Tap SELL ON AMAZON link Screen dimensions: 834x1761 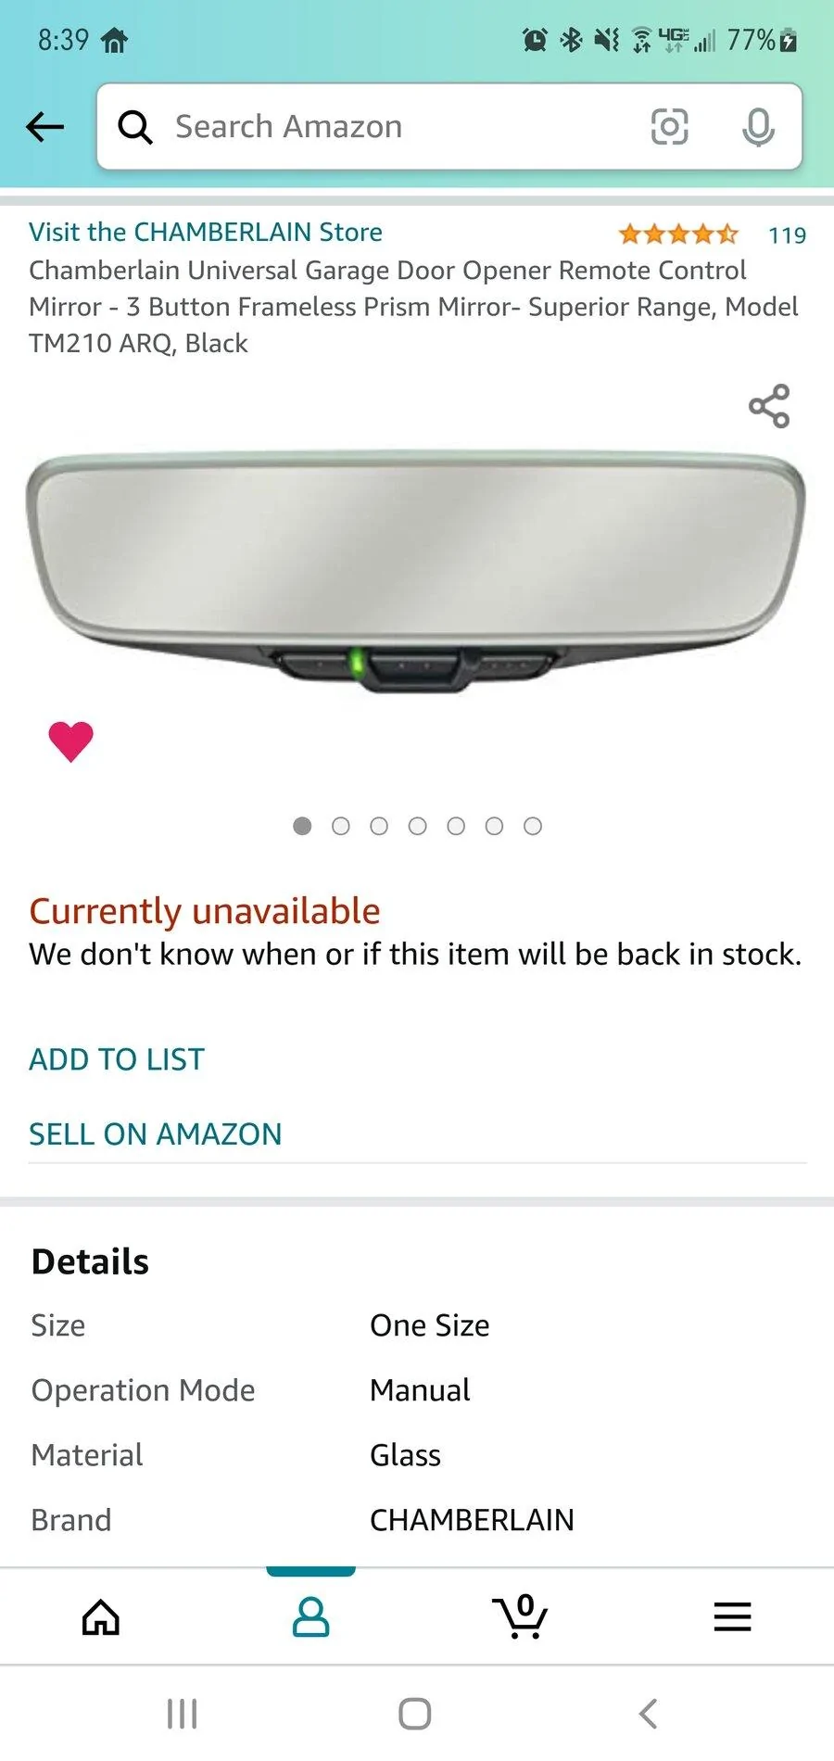pyautogui.click(x=156, y=1134)
